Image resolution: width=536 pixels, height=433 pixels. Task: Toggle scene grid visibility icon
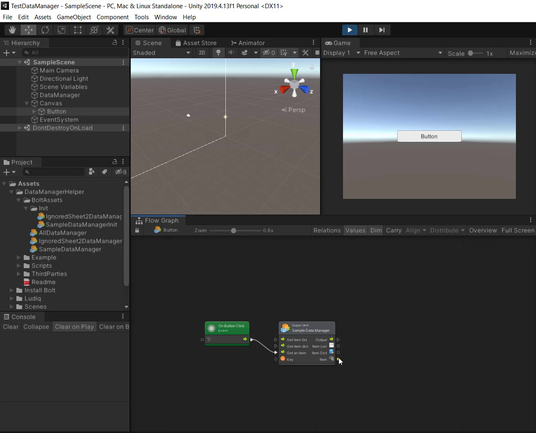pos(284,52)
